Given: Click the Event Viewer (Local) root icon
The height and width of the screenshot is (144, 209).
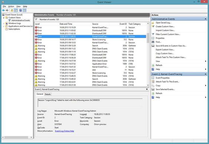Looking at the screenshot, I should coord(3,15).
